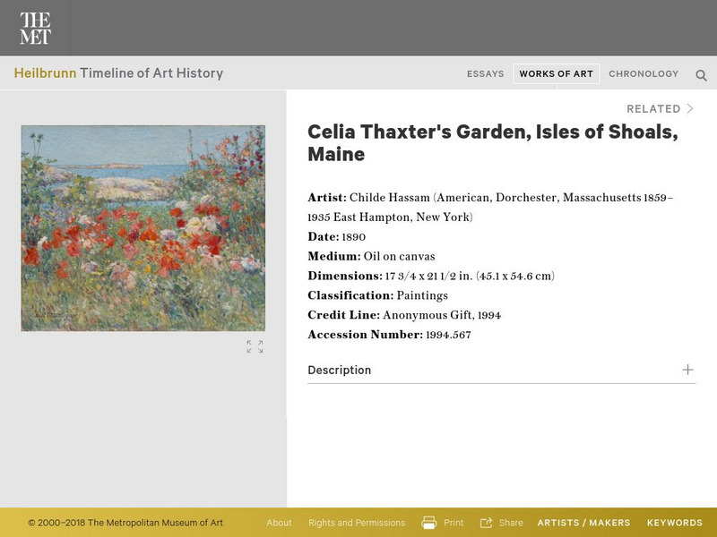
Task: Select the Works of Art tab
Action: (556, 74)
